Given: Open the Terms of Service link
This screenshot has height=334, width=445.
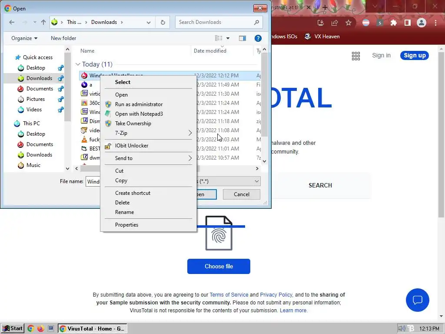Looking at the screenshot, I should pos(229,295).
